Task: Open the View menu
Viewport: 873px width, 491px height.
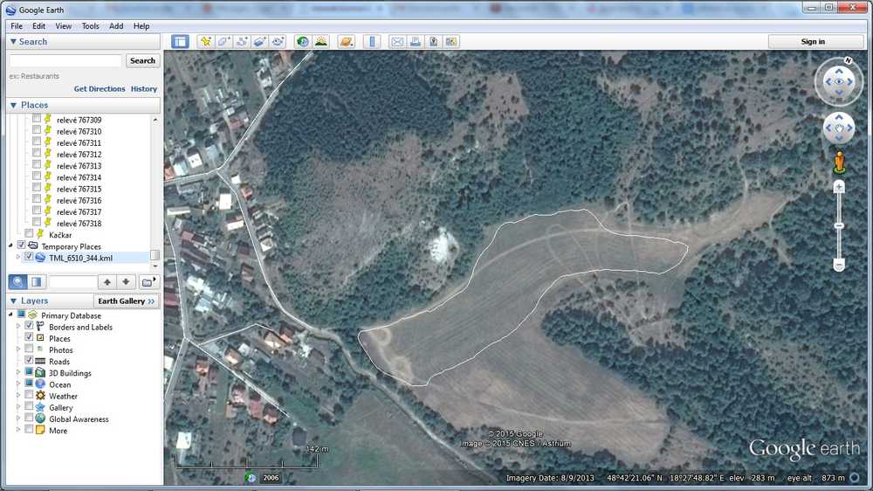Action: [64, 26]
